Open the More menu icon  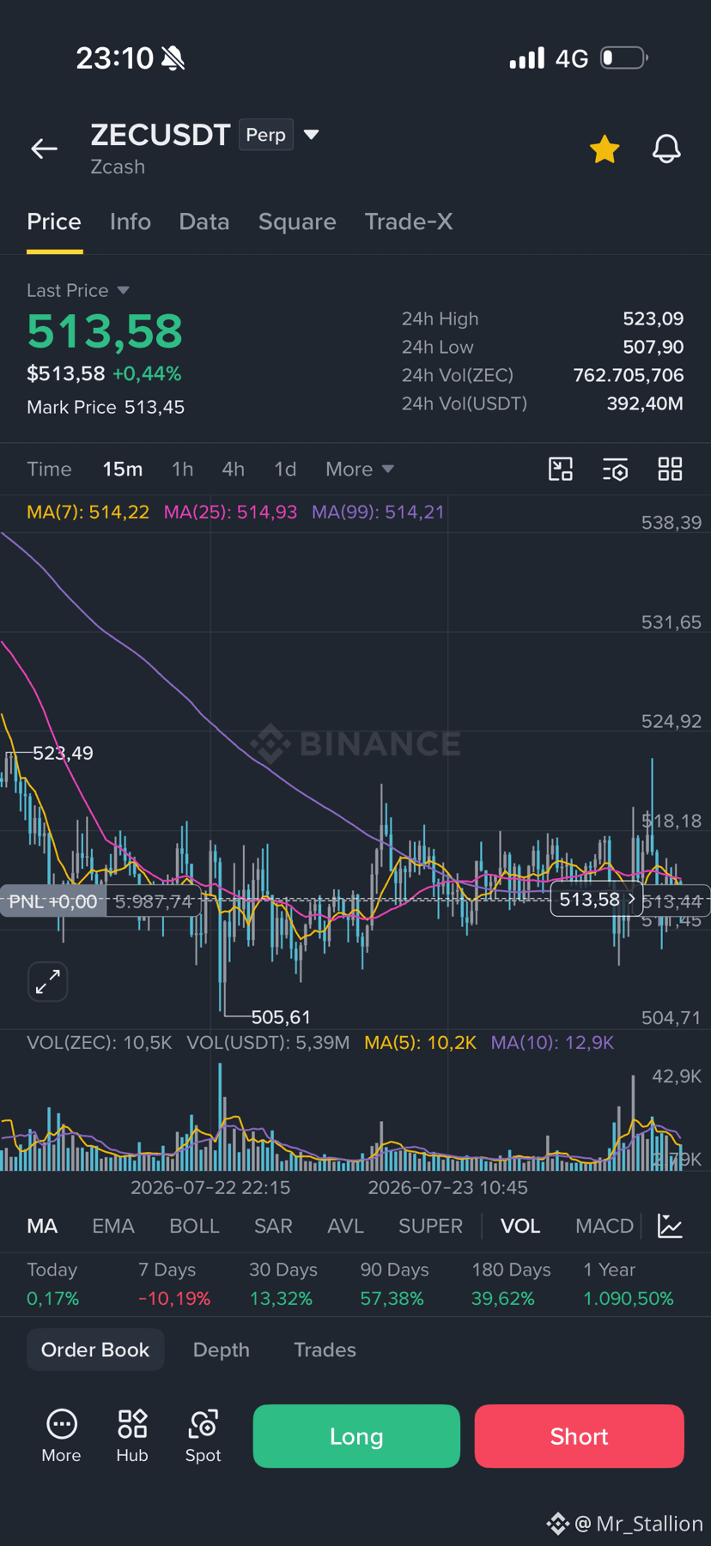(61, 1436)
